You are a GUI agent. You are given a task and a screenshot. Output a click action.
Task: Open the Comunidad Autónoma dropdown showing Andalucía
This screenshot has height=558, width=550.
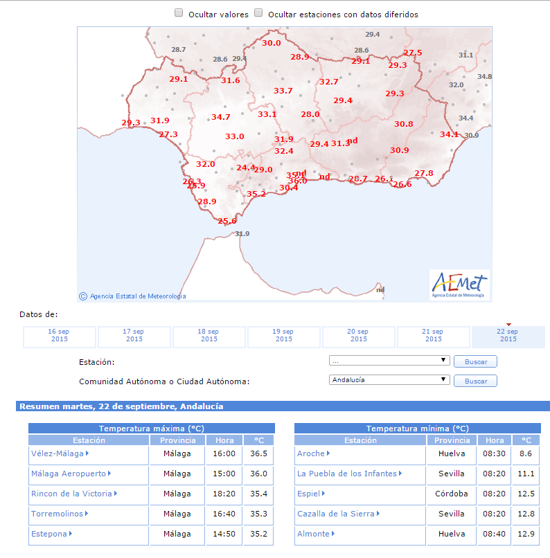coord(389,380)
